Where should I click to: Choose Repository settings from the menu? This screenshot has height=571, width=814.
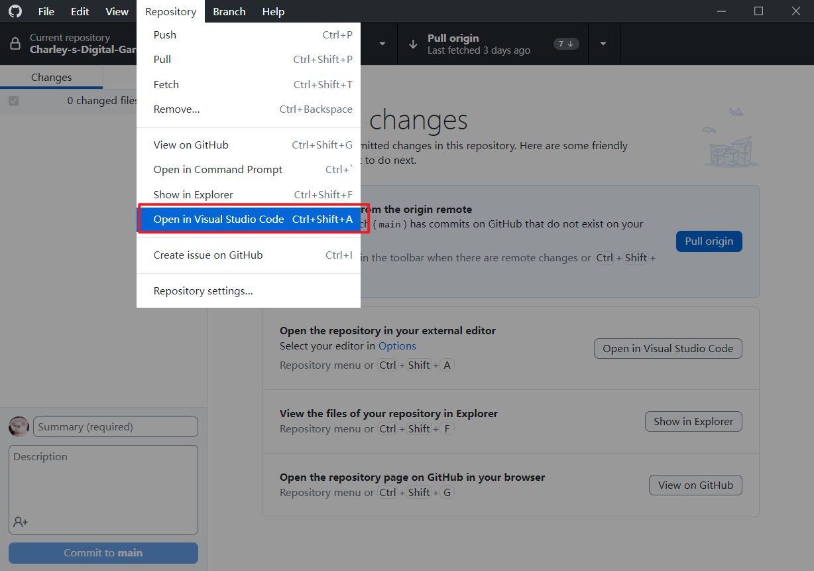[x=203, y=291]
